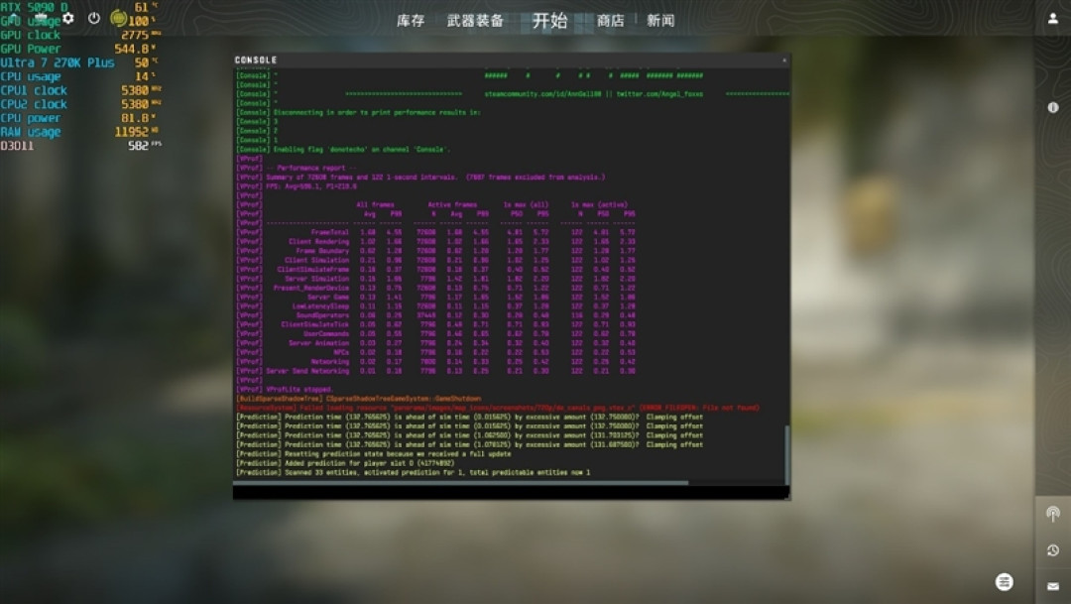
Task: Open the broadcast antenna icon
Action: 1053,514
